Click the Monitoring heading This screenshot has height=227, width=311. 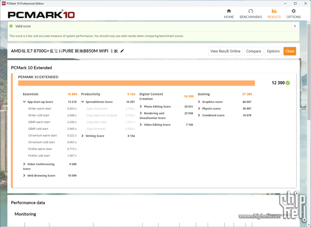[25, 214]
